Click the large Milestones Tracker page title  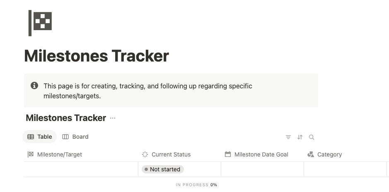coord(97,56)
